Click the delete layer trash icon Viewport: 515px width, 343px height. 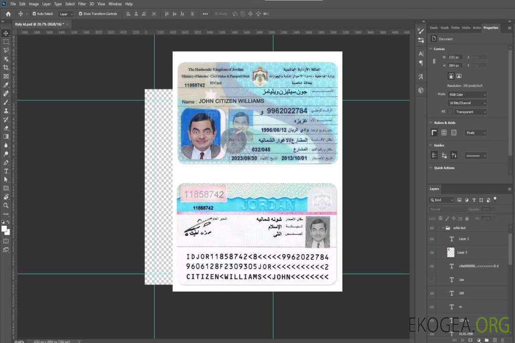click(x=503, y=340)
